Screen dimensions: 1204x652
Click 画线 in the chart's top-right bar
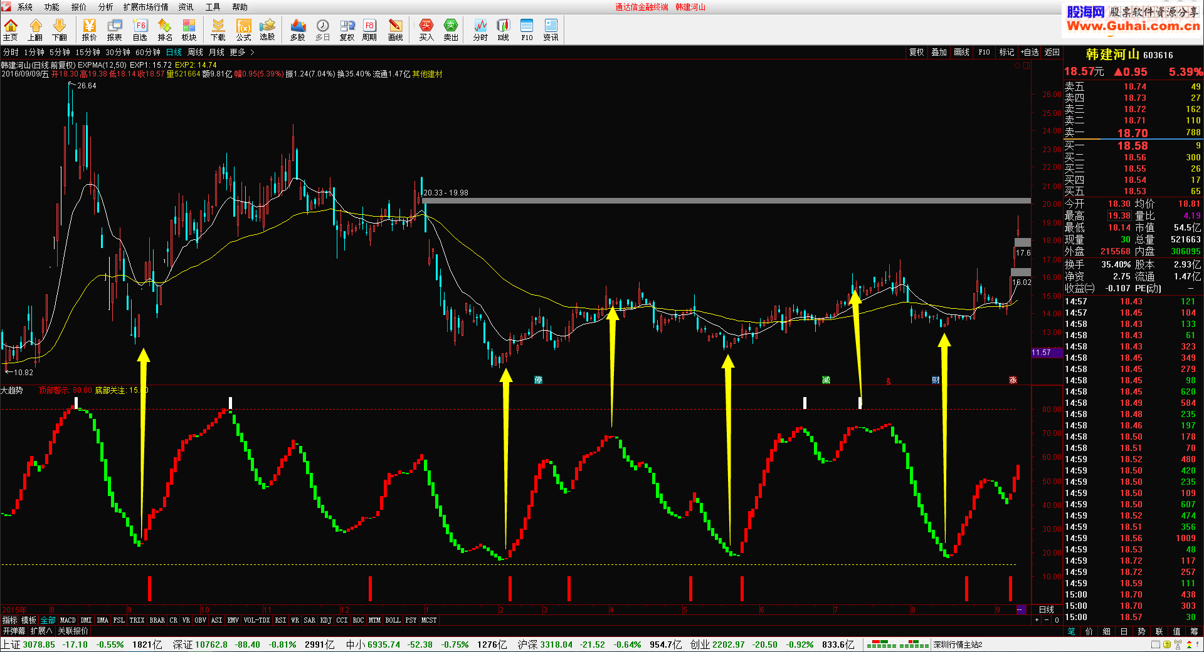pos(961,52)
